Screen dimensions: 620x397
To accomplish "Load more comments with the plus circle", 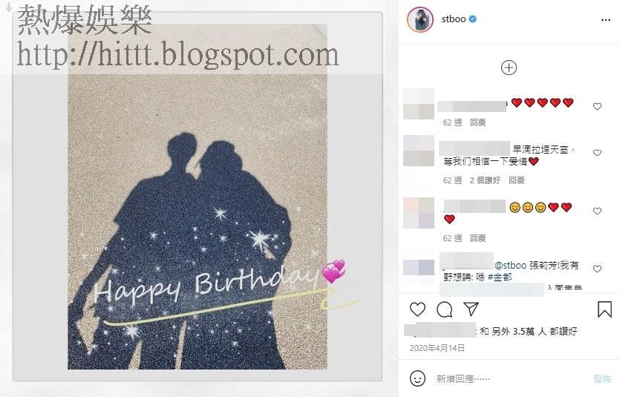I will tap(509, 68).
